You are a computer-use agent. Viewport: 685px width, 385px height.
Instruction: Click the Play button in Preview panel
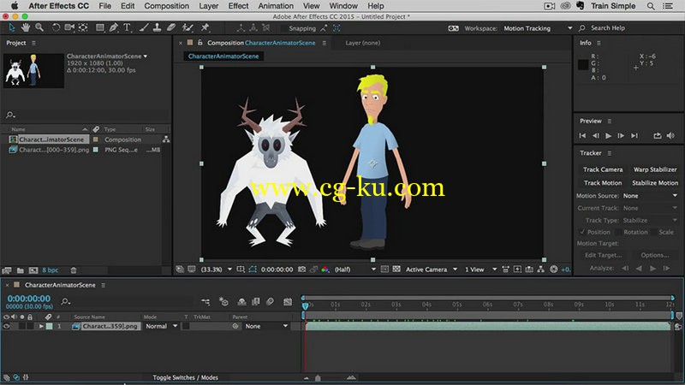point(608,136)
